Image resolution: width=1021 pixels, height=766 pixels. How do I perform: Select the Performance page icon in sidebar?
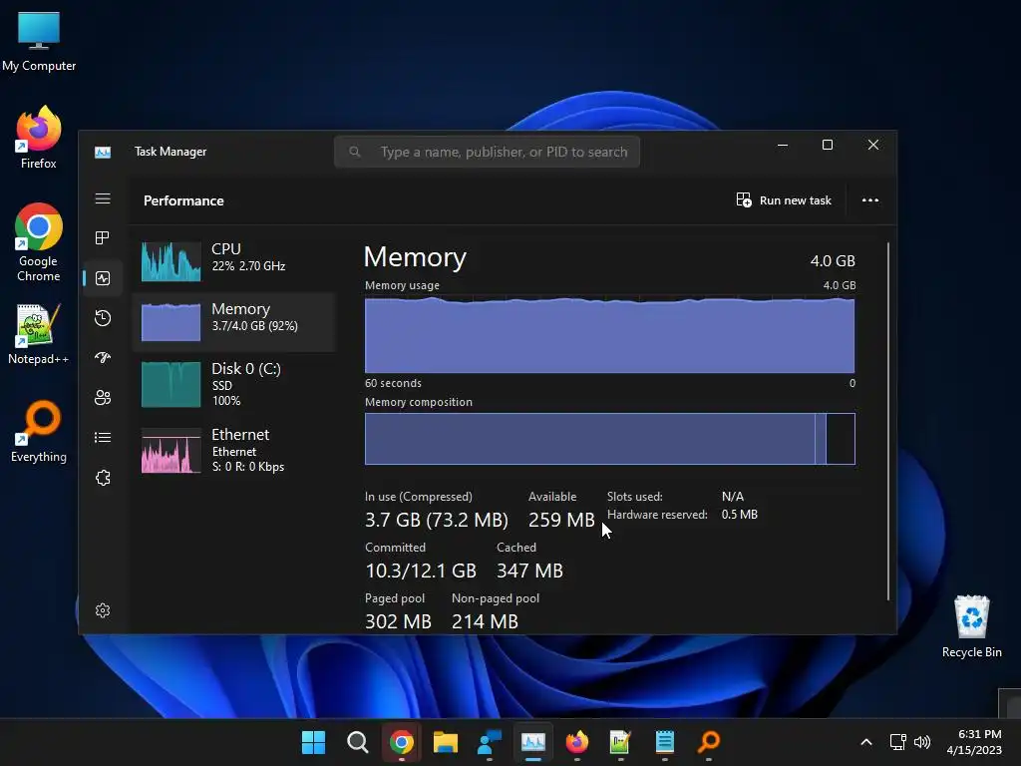103,278
